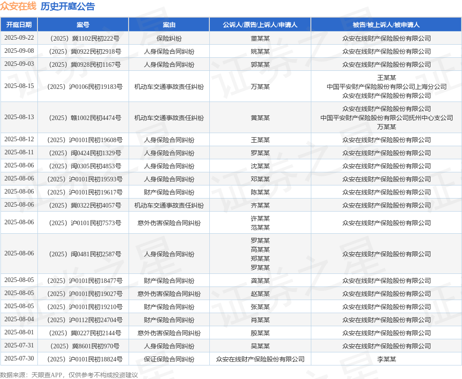Click the 众安在线 title text
462x379 pixels.
[x=18, y=6]
